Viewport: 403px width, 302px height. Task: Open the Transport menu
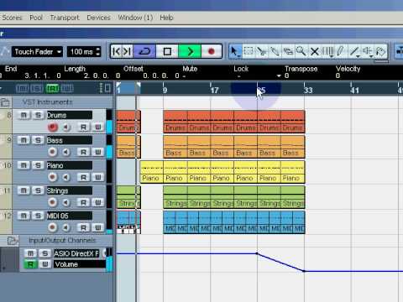pos(65,18)
